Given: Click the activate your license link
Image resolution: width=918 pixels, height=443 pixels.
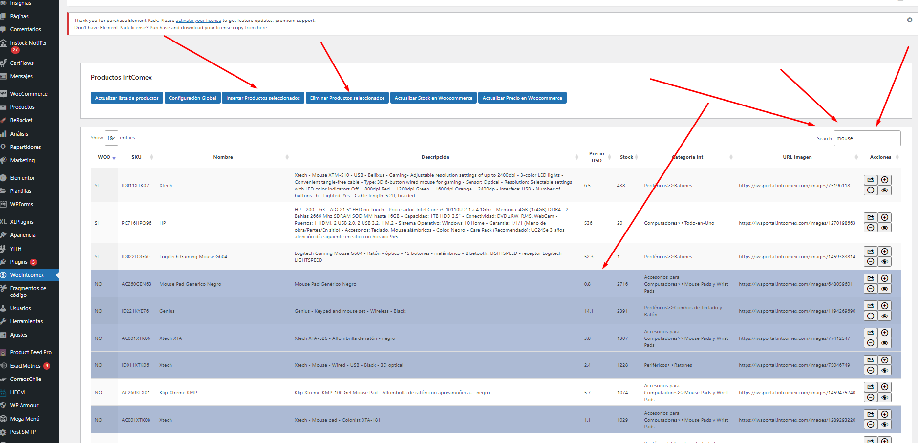Looking at the screenshot, I should [198, 21].
